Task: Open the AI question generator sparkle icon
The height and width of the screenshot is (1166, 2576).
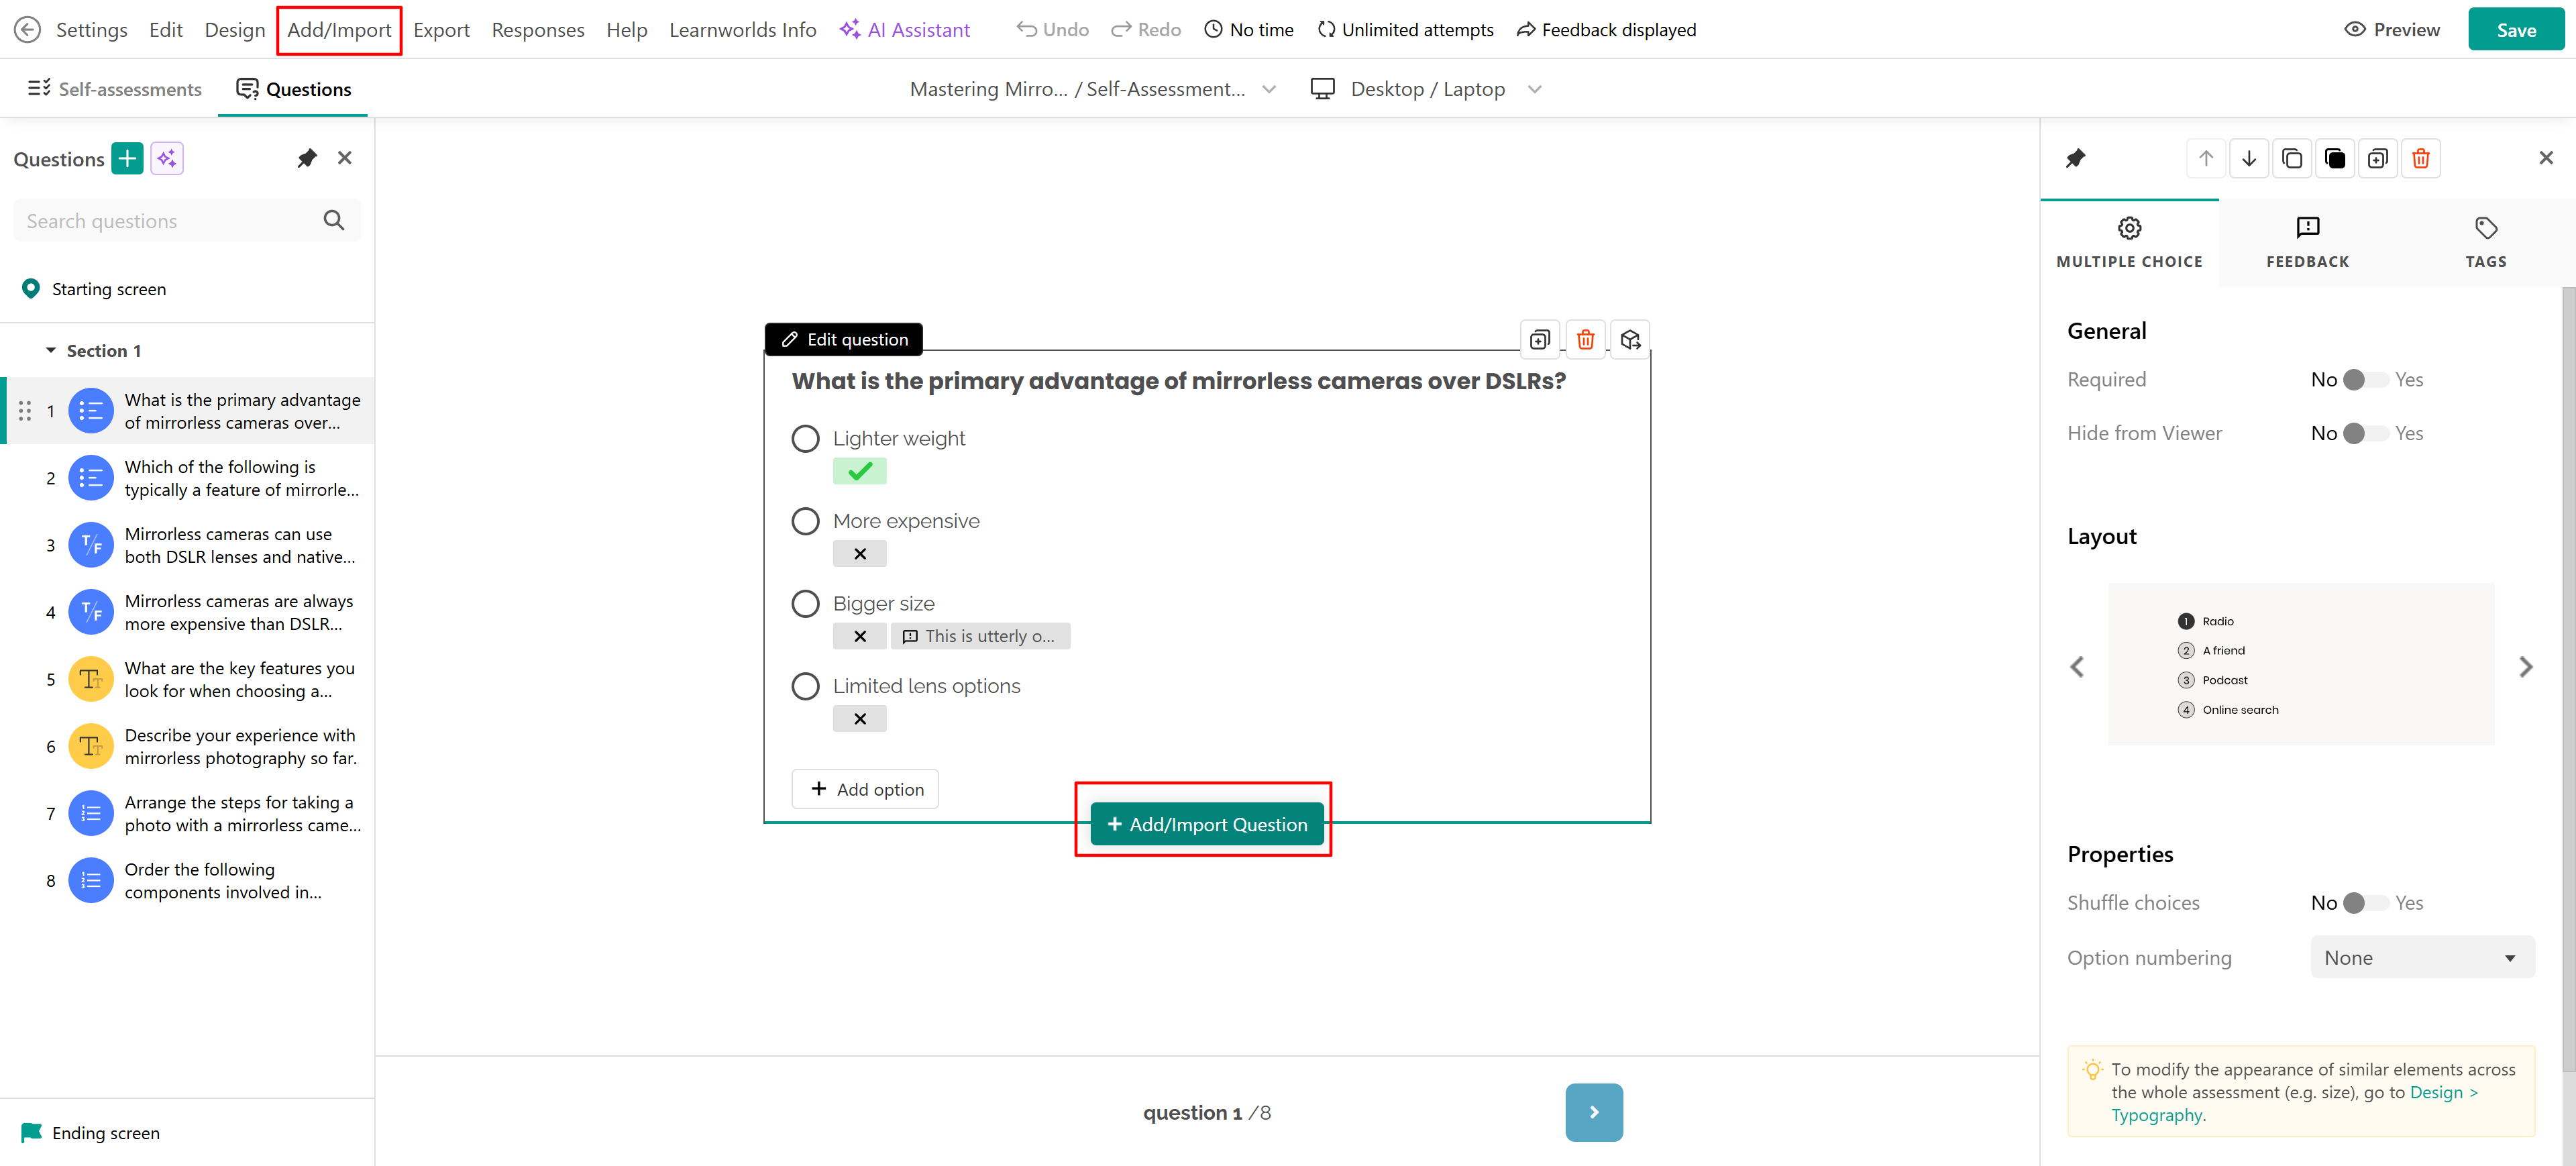Action: coord(167,158)
